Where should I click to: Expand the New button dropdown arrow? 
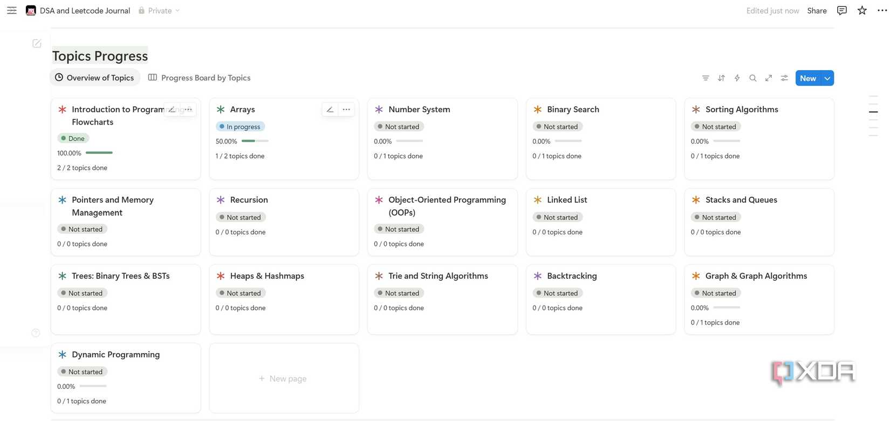[x=827, y=78]
